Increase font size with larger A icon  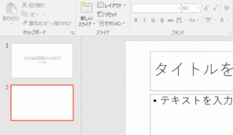(206, 8)
